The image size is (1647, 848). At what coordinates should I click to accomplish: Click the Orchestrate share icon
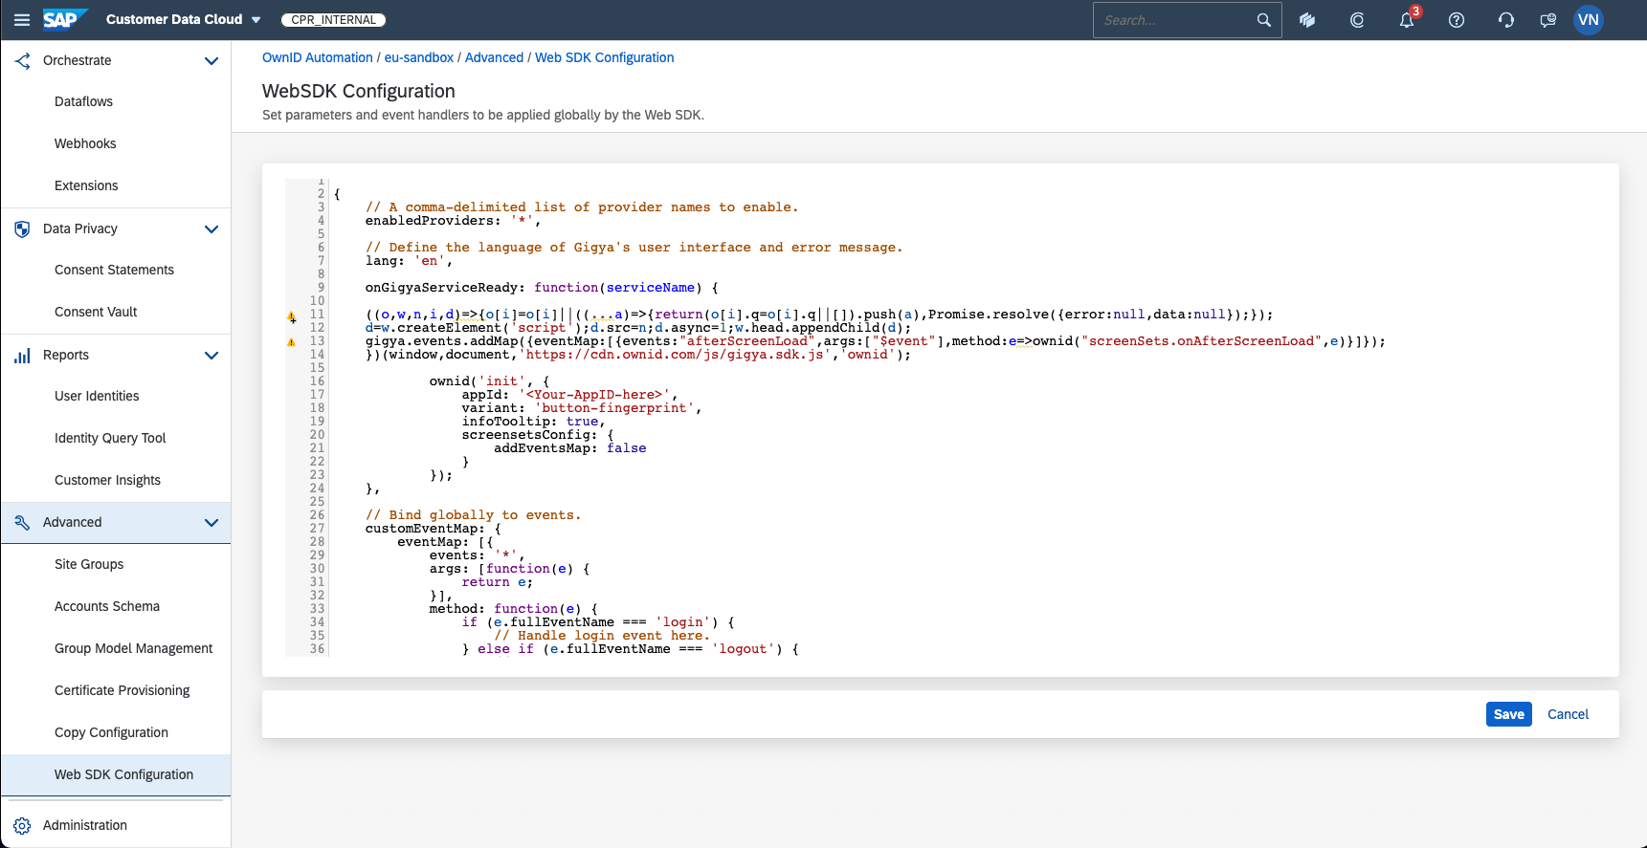[x=23, y=61]
